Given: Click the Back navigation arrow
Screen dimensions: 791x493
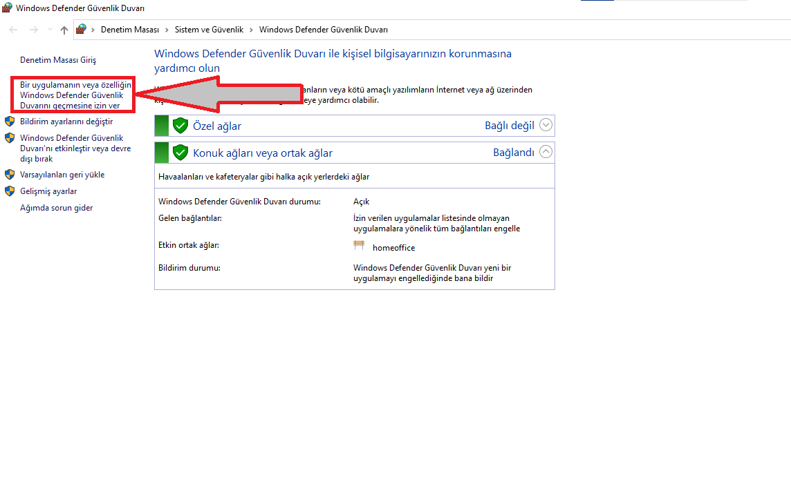Looking at the screenshot, I should coord(14,30).
